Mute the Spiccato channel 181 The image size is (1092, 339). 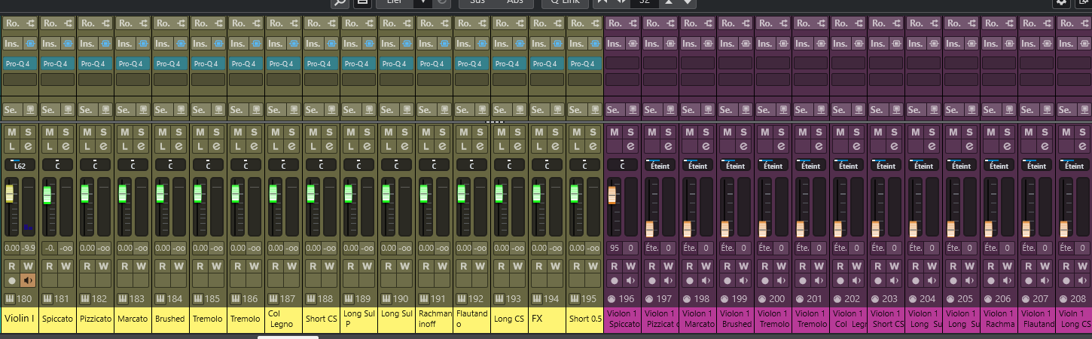pos(49,133)
